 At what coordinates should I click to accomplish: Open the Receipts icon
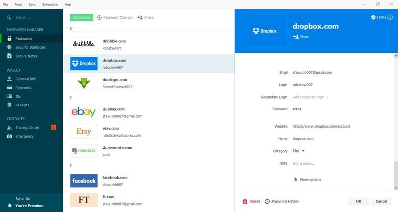9,105
